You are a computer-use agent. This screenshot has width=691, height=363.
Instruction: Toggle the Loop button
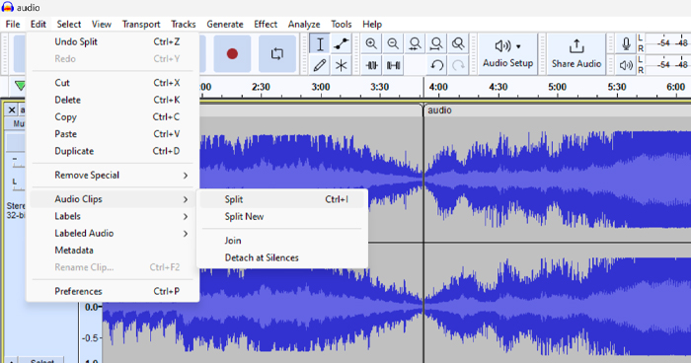click(277, 53)
